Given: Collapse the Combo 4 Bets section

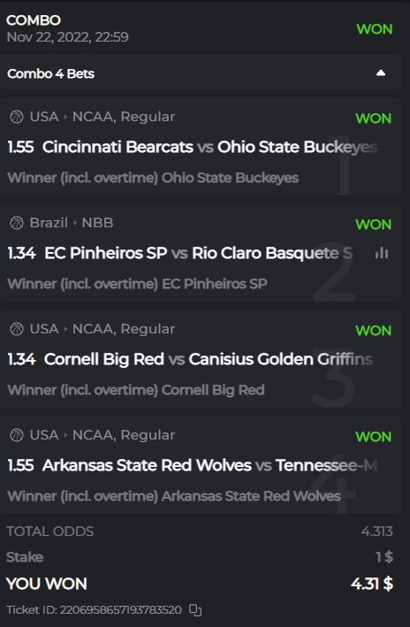Looking at the screenshot, I should [381, 73].
